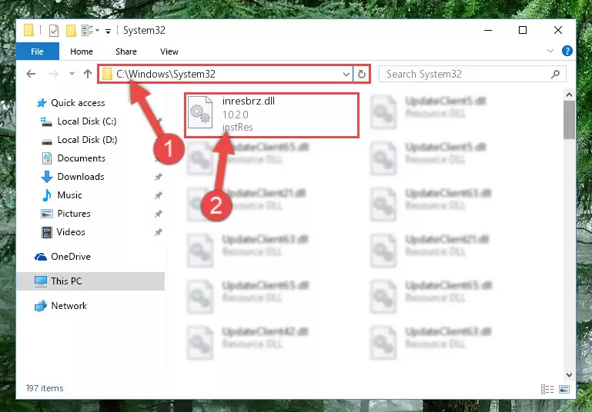Click the address bar path C:\Windows\System32

pyautogui.click(x=166, y=75)
